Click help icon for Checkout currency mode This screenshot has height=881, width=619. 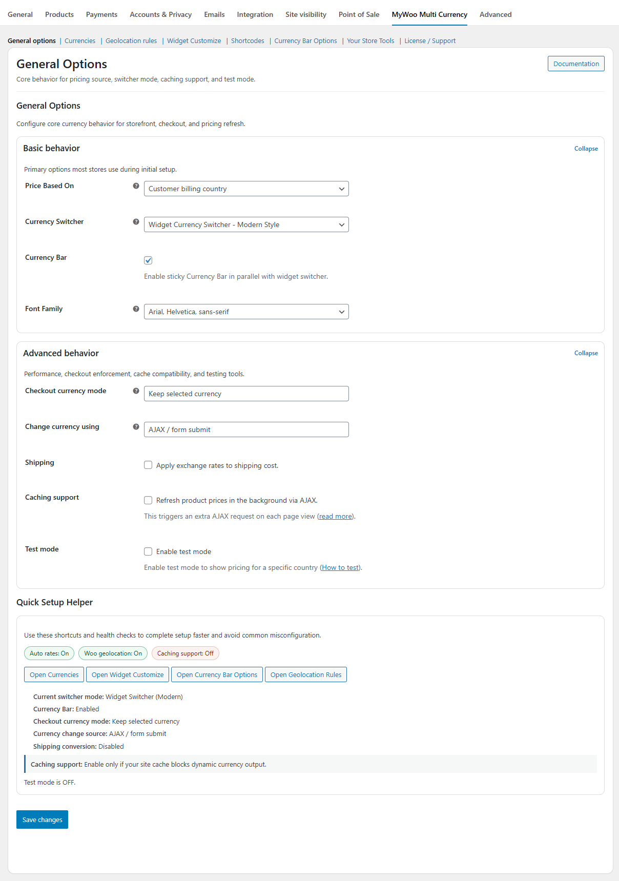pyautogui.click(x=136, y=391)
